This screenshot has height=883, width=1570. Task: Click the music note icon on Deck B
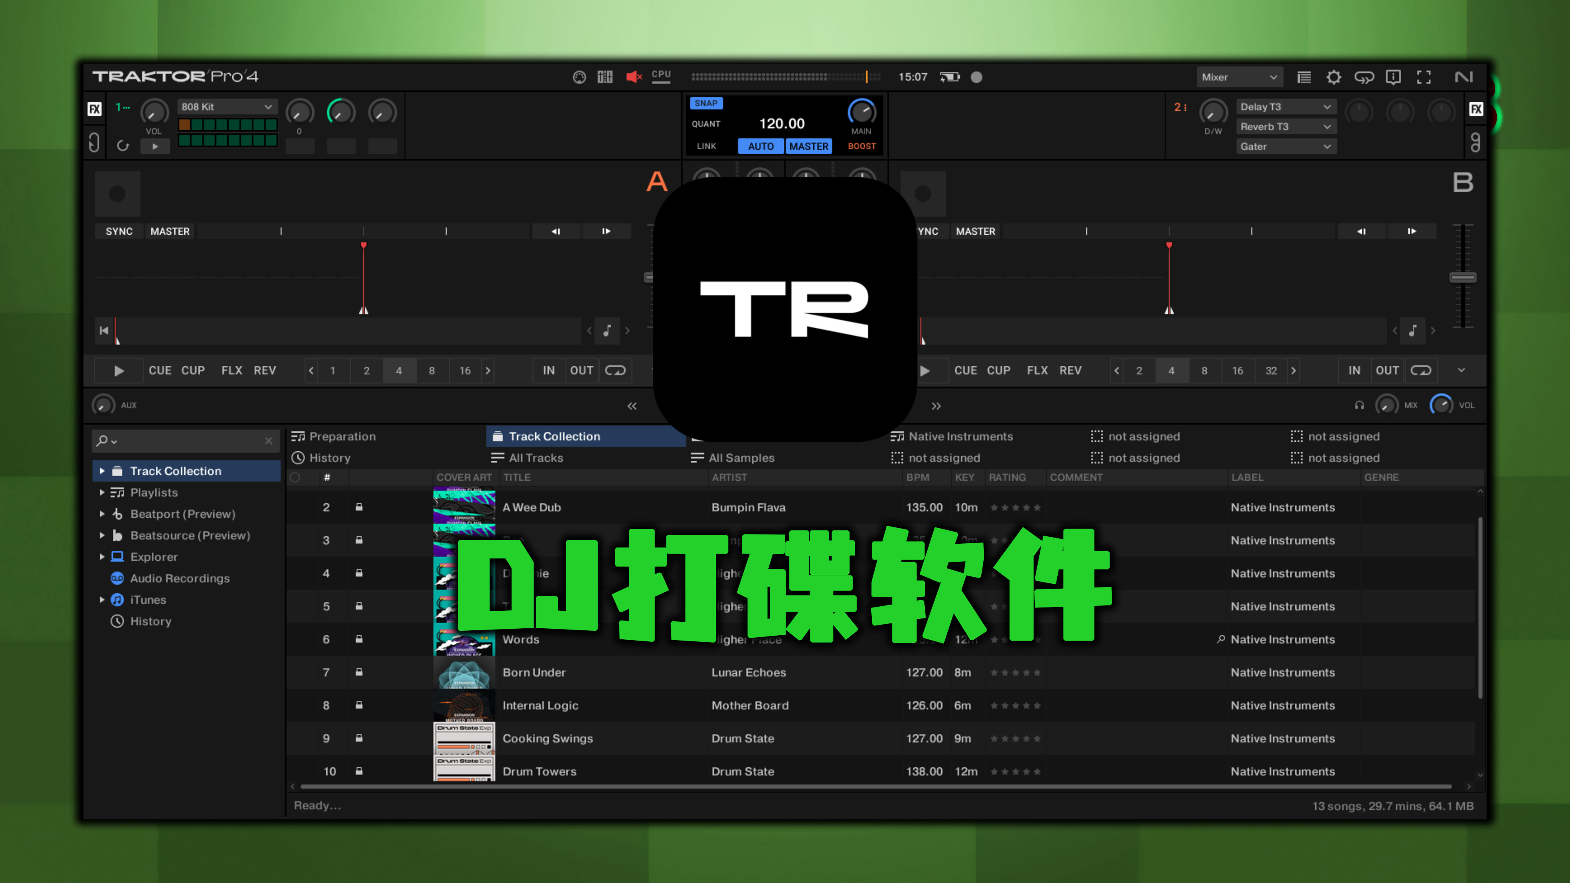pyautogui.click(x=1413, y=330)
